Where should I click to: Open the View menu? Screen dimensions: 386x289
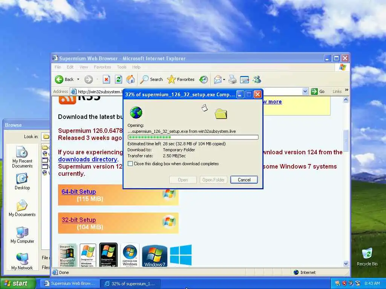(x=84, y=67)
